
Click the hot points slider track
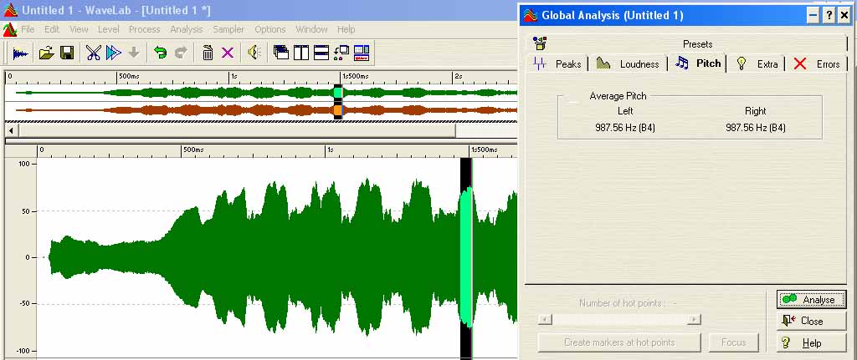coord(618,319)
